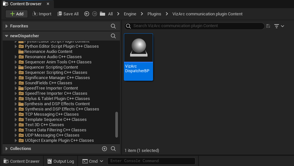The height and width of the screenshot is (166, 294).
Task: Collapse the newDispatcher tree section
Action: (x=7, y=36)
